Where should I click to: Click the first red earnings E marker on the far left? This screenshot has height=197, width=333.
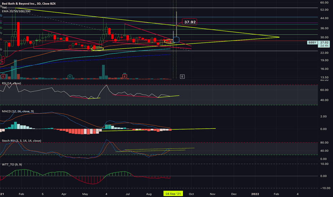pos(3,76)
